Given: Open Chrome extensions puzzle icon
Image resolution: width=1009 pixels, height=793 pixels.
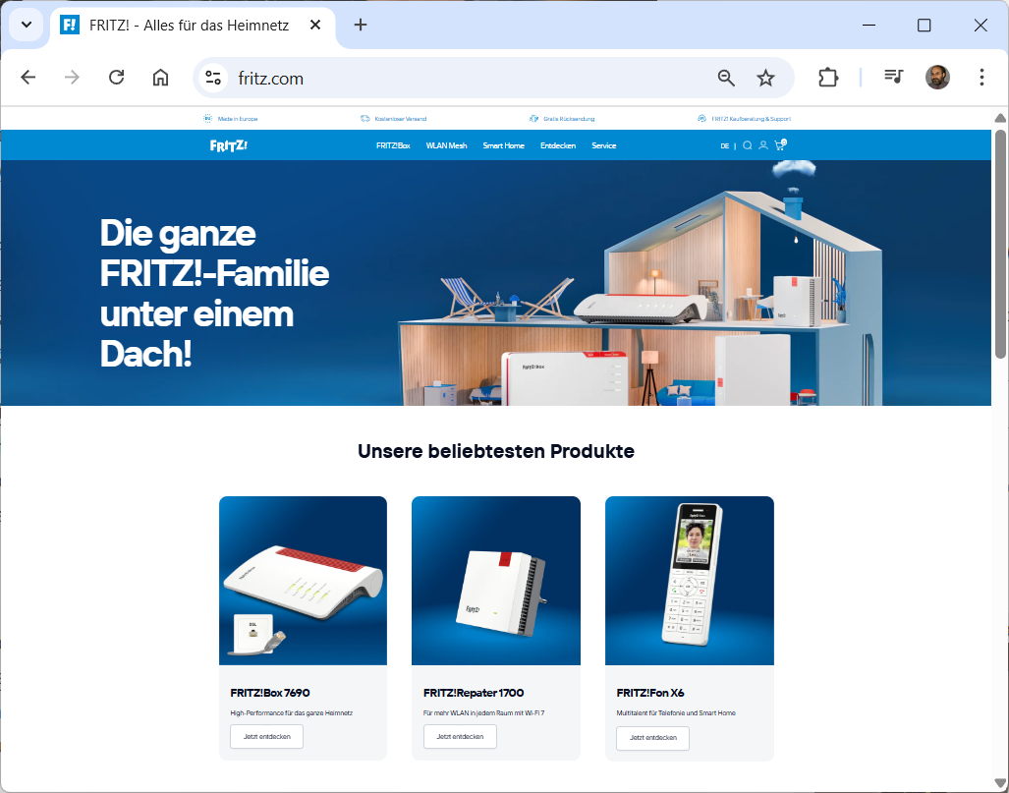Looking at the screenshot, I should [x=828, y=78].
